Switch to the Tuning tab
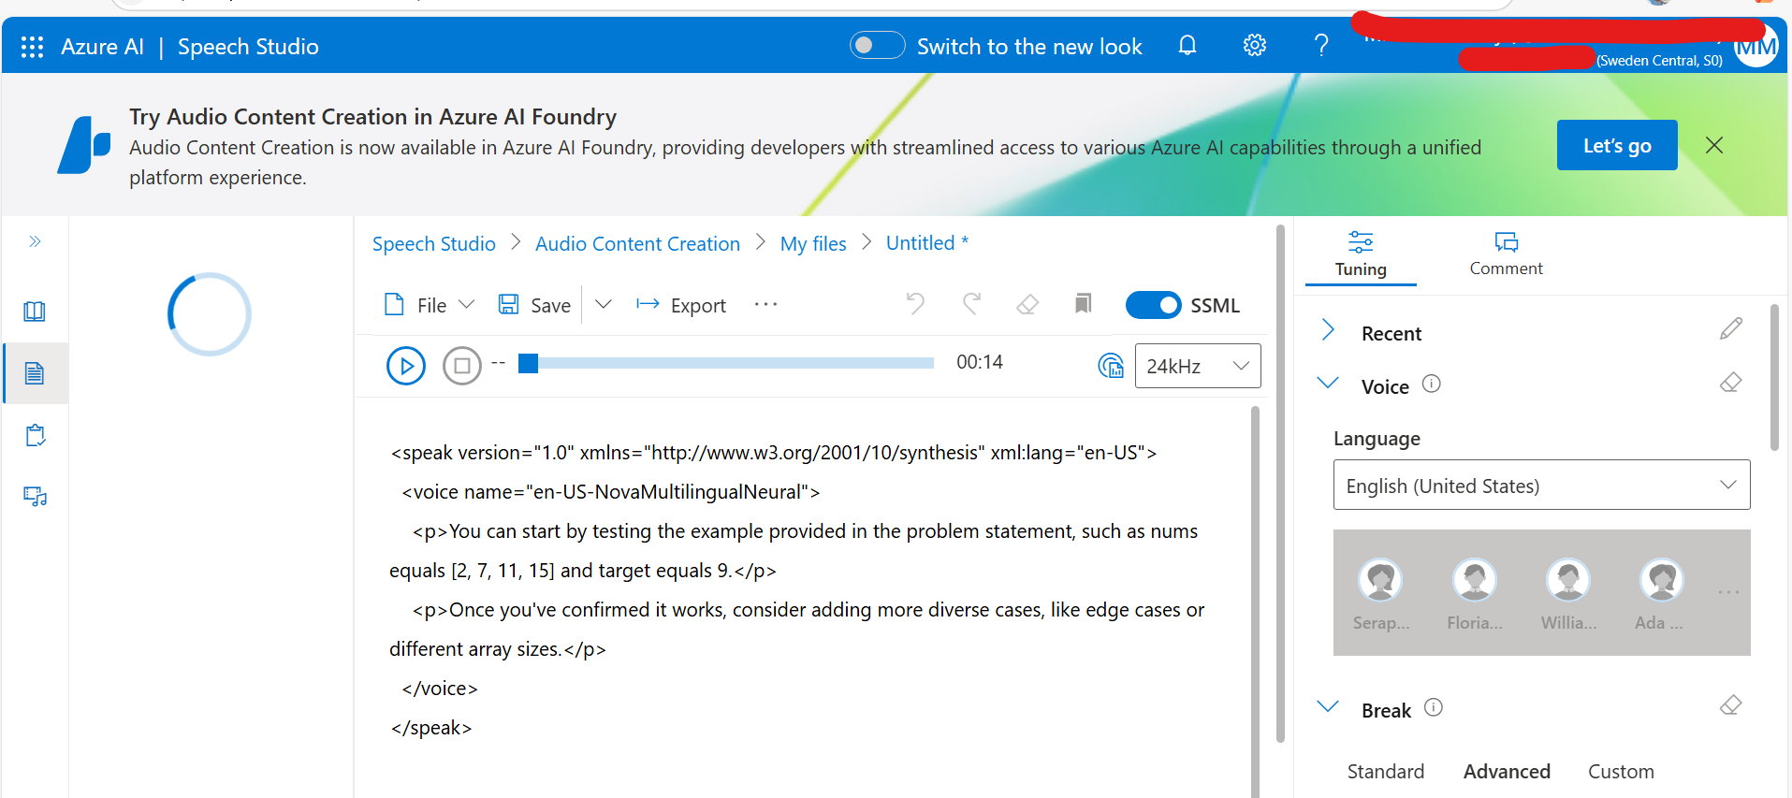The height and width of the screenshot is (798, 1792). pos(1361,255)
